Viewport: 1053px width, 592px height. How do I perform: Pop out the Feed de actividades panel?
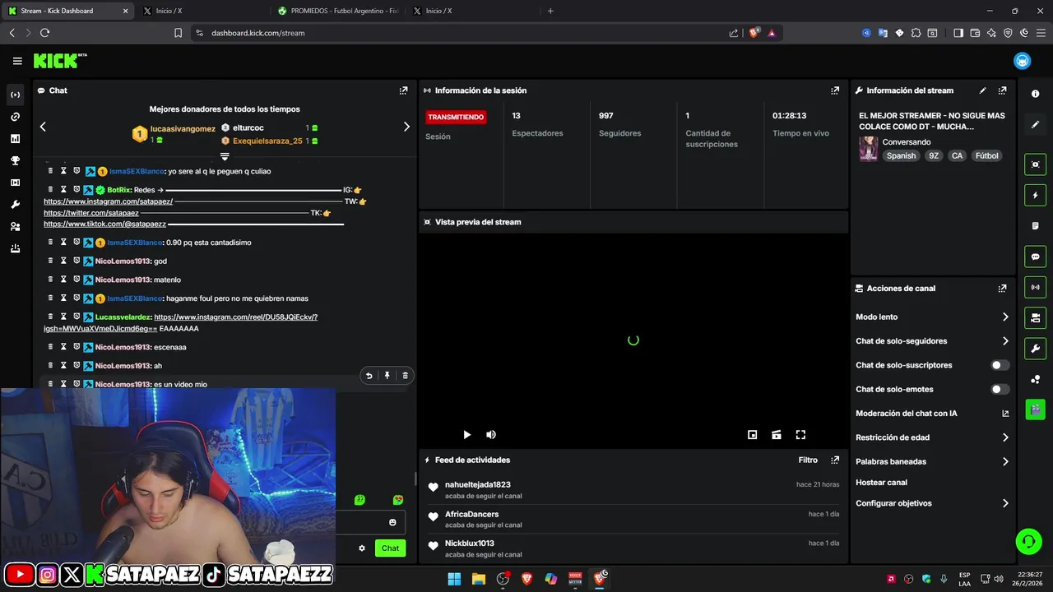click(835, 460)
